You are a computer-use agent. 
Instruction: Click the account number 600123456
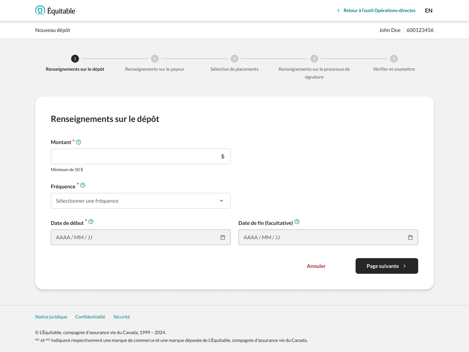pos(420,30)
